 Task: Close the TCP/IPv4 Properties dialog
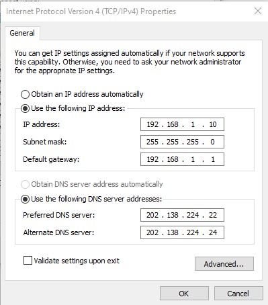tap(258, 11)
